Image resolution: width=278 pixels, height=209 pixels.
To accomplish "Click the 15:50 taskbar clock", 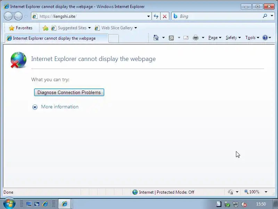I will (261, 204).
